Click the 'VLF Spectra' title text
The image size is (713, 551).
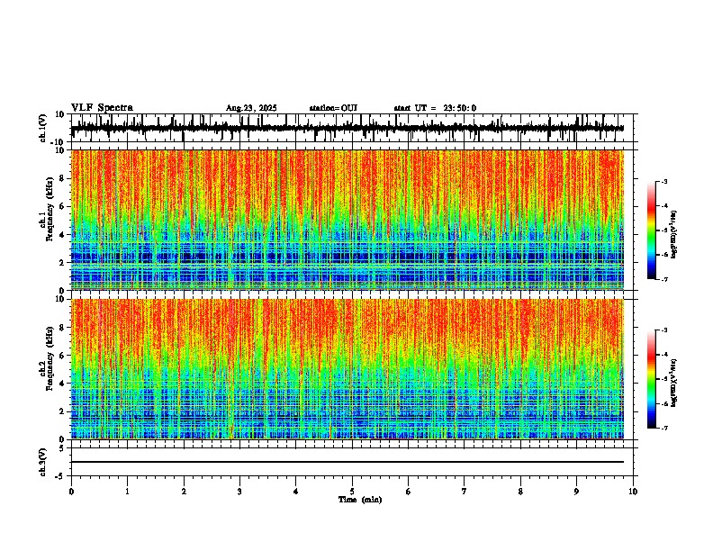pyautogui.click(x=102, y=108)
